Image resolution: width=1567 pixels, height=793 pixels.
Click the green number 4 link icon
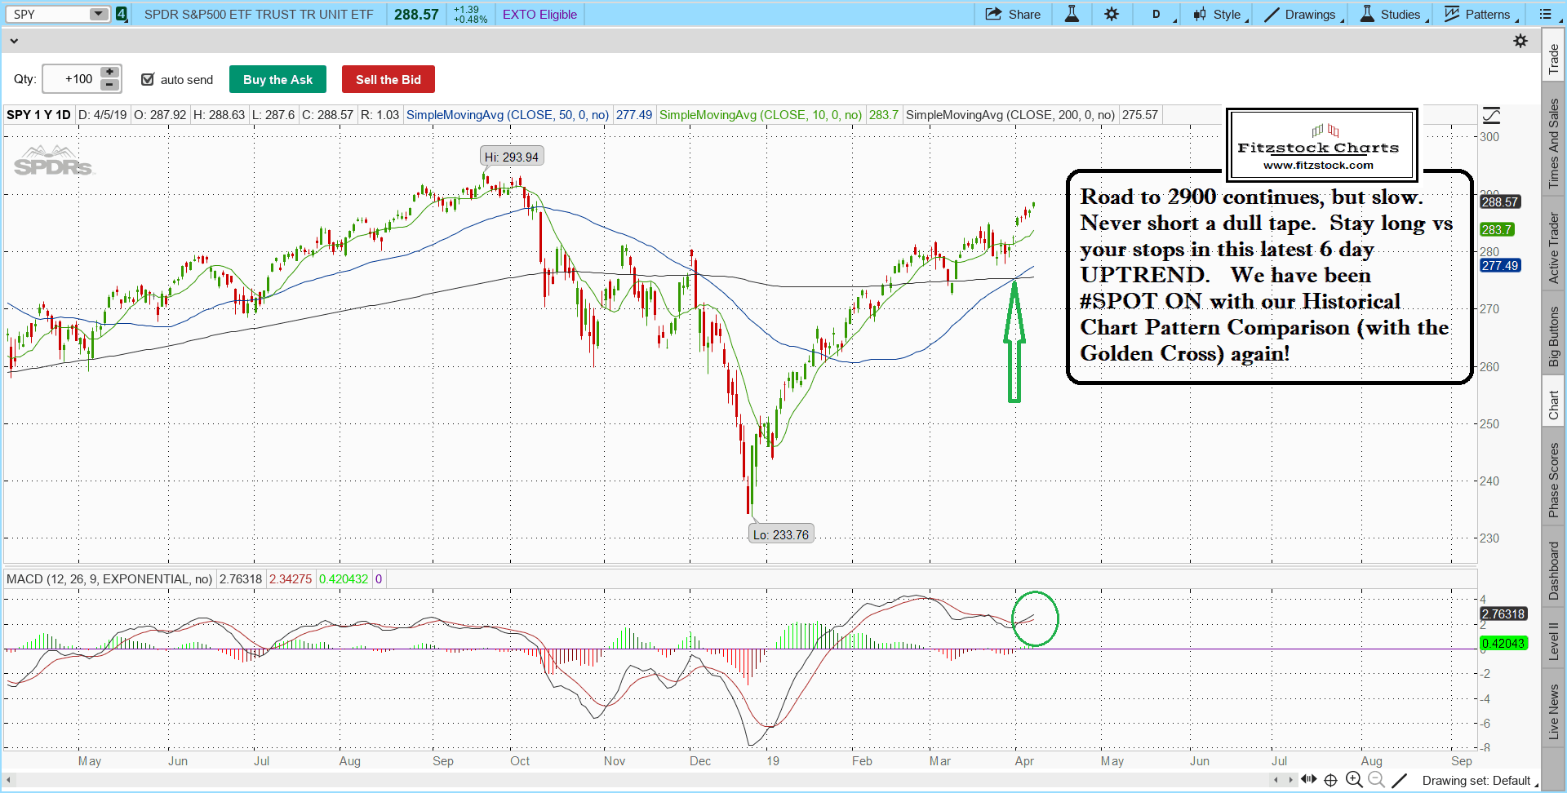point(122,15)
